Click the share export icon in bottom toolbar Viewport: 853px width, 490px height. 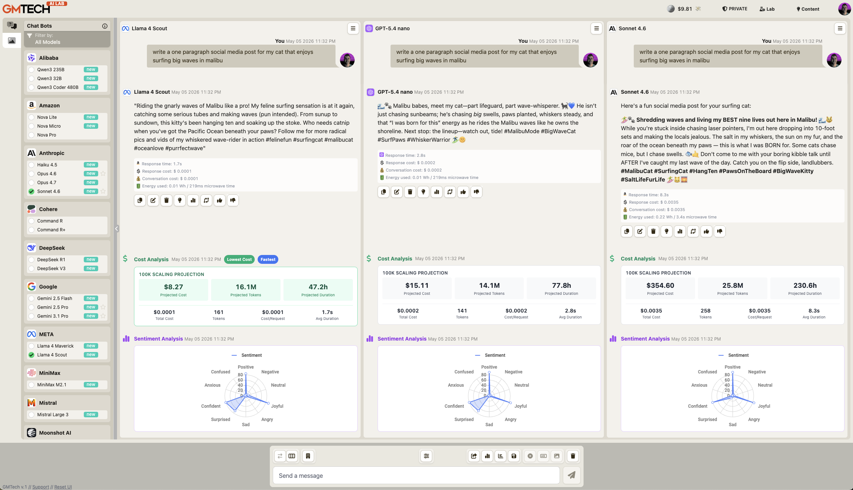474,456
